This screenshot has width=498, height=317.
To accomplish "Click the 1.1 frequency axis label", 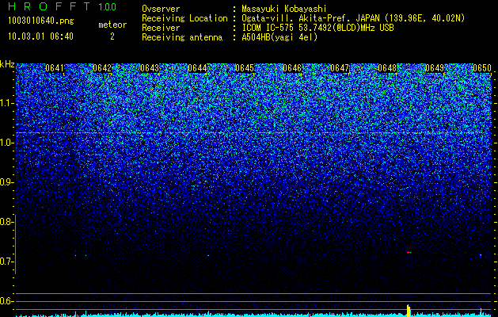I will [x=6, y=103].
